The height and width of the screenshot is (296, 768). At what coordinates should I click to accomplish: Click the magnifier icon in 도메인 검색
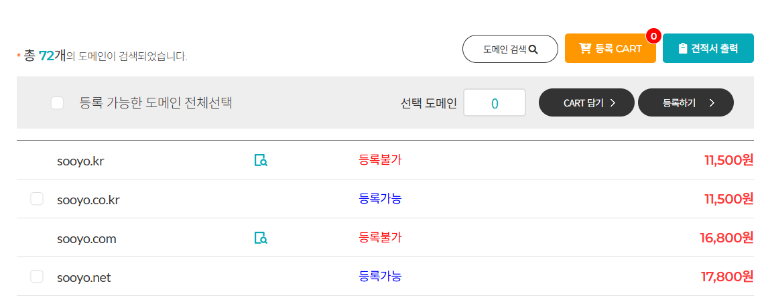533,49
